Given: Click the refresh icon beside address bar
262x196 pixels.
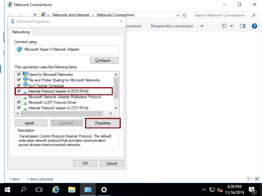Looking at the screenshot, I should coord(184,15).
